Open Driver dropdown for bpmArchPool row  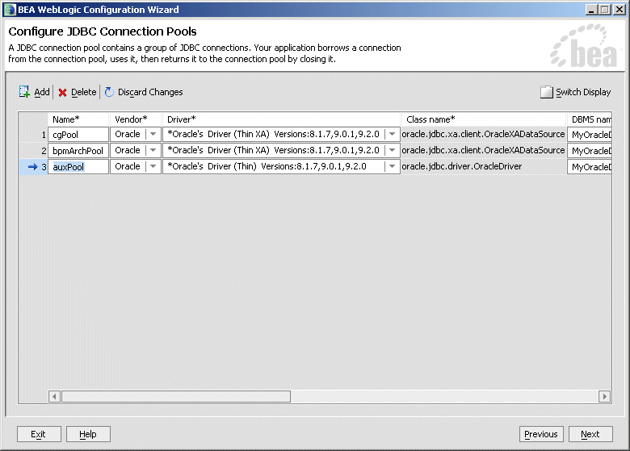pos(393,150)
